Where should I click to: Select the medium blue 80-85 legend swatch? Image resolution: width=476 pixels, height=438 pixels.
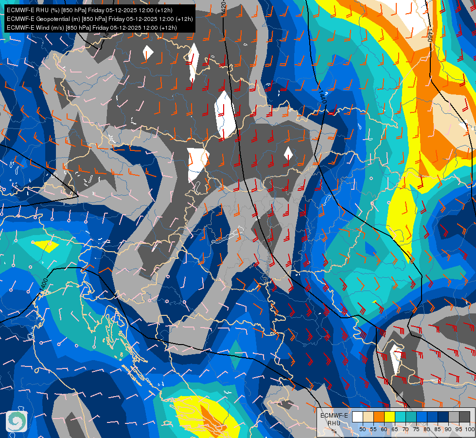click(x=433, y=417)
